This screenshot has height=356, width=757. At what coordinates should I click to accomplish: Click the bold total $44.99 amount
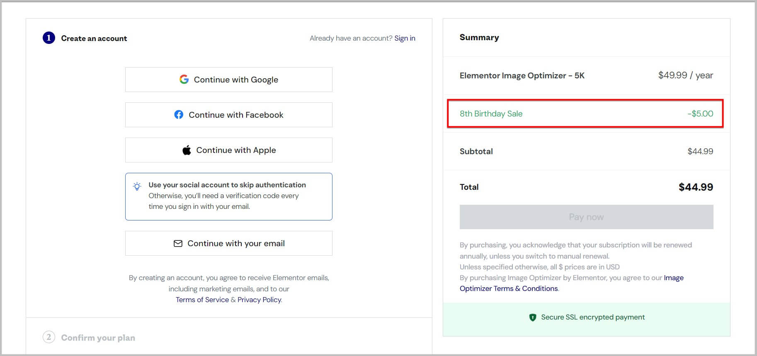coord(696,187)
